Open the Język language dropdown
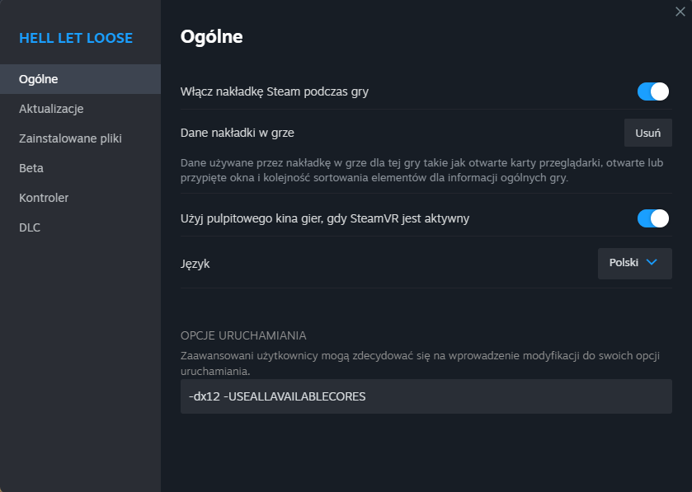Screen dimensions: 692x492 [x=634, y=263]
